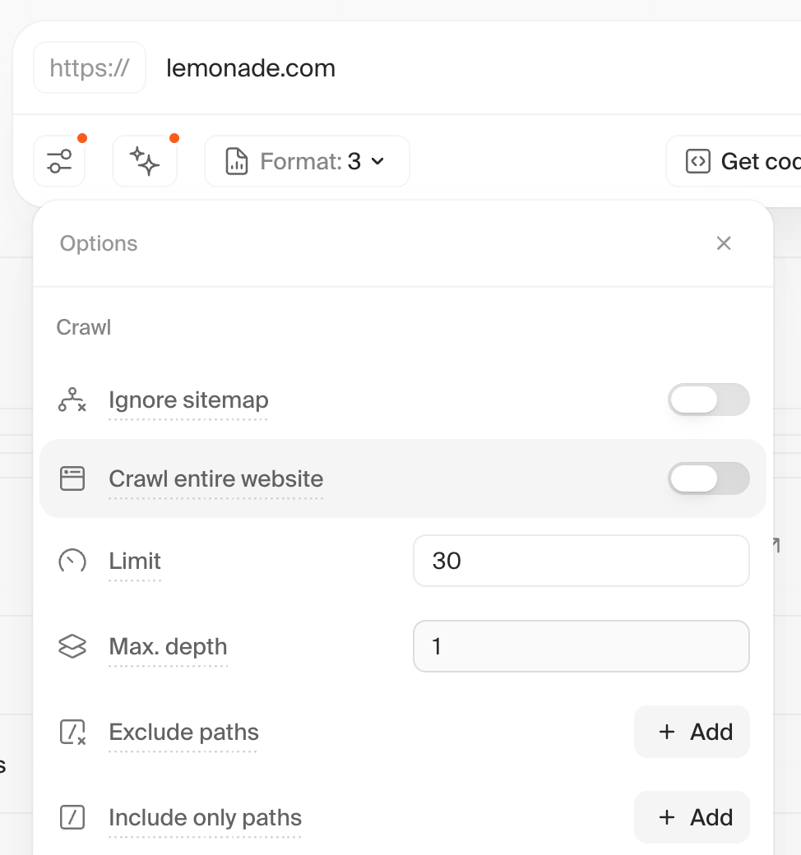Focus the Limit input field

[581, 561]
